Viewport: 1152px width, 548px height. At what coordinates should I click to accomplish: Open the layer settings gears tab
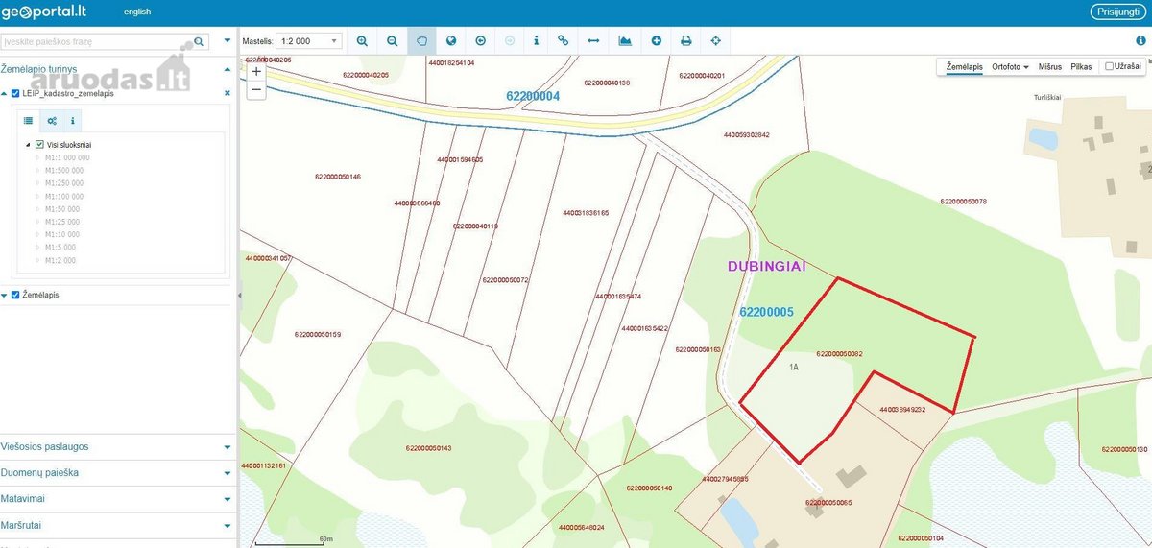point(52,121)
